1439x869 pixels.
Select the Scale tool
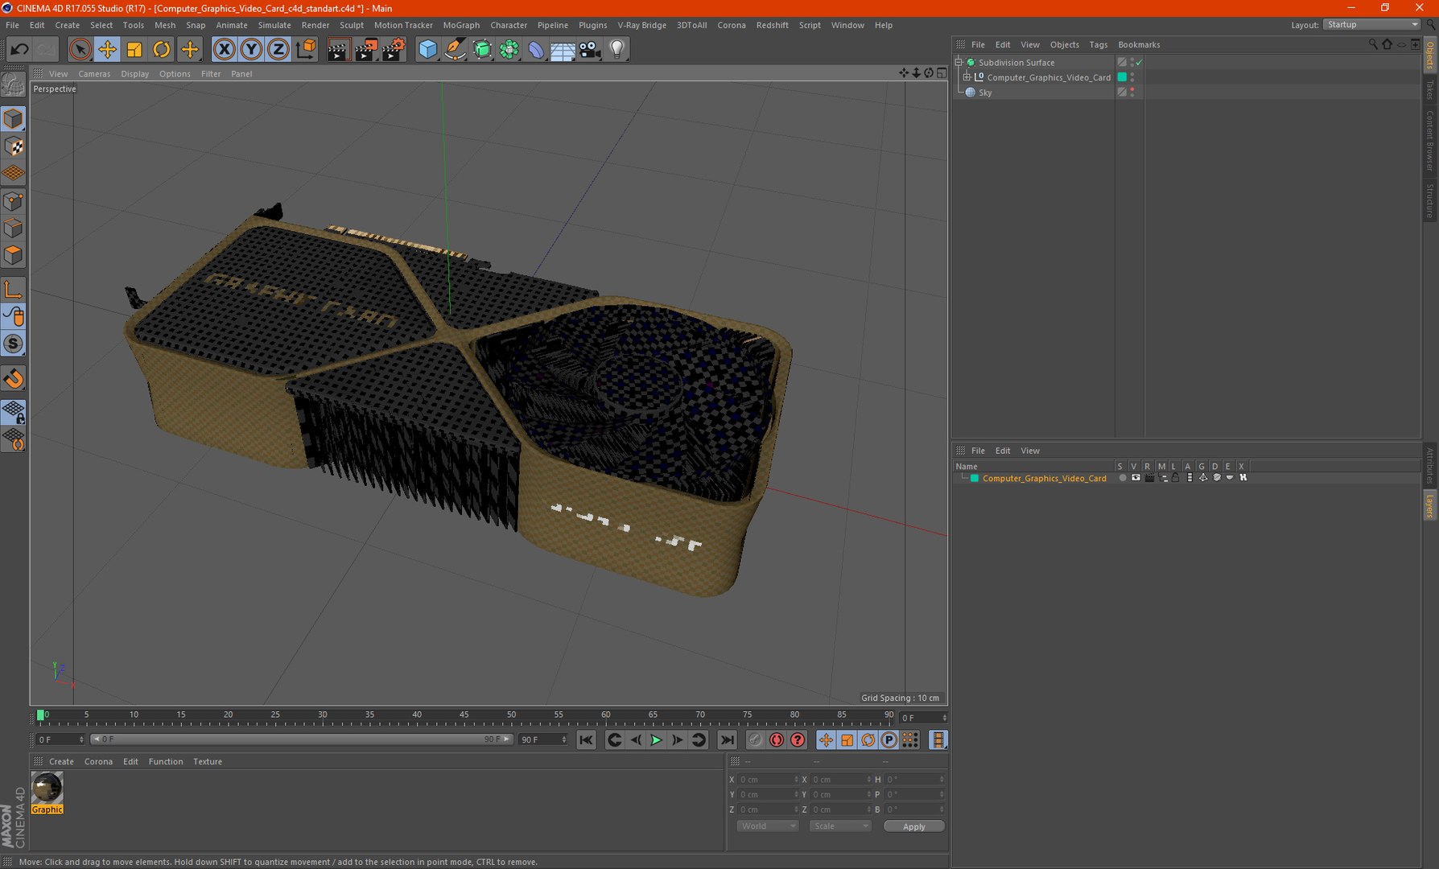point(134,50)
